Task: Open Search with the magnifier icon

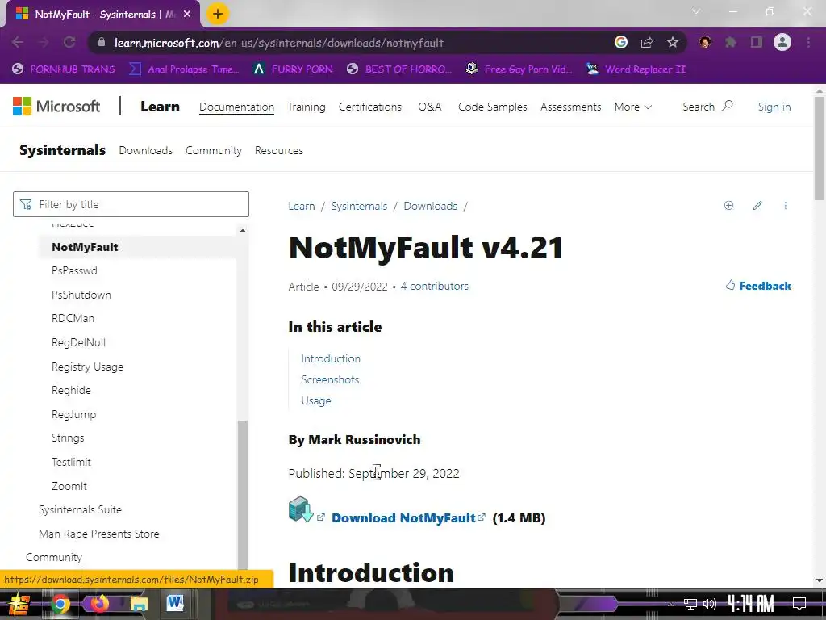Action: [x=707, y=107]
